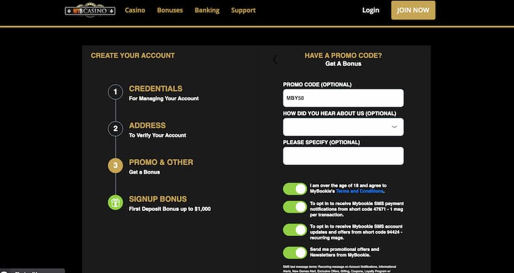Toggle SMS account updates and offers switch
Screen dimensions: 514x273
[295, 230]
